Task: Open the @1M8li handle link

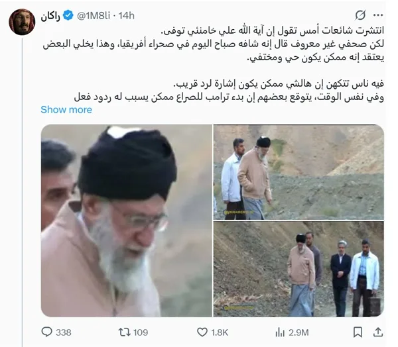Action: pyautogui.click(x=94, y=16)
